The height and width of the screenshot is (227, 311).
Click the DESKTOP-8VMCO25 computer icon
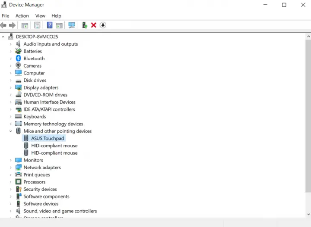10,36
